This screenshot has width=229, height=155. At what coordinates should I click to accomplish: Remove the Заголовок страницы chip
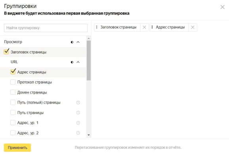click(144, 27)
